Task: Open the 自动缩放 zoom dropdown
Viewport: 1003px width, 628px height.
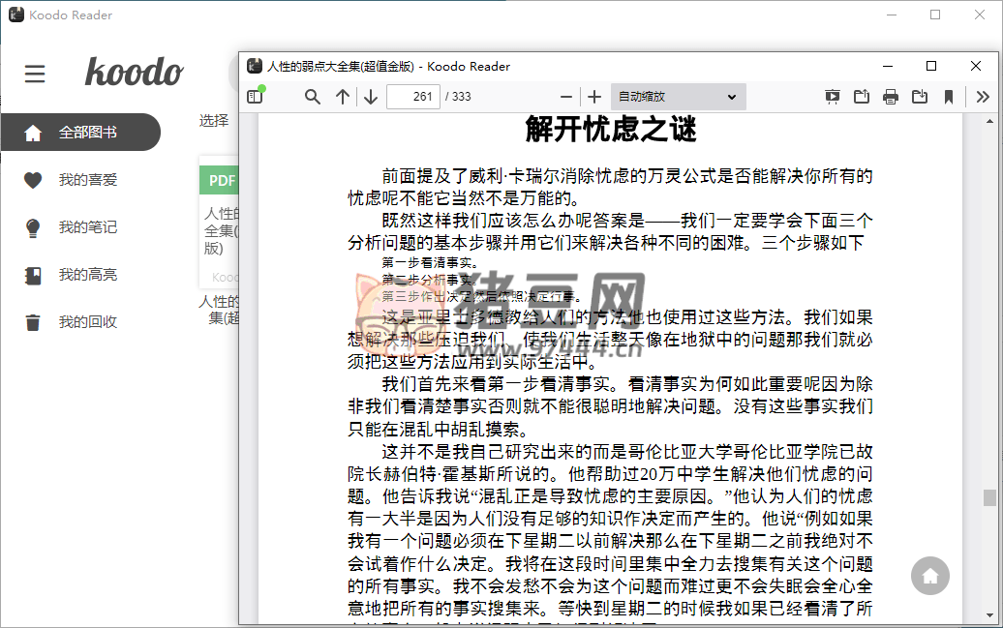Action: 678,97
